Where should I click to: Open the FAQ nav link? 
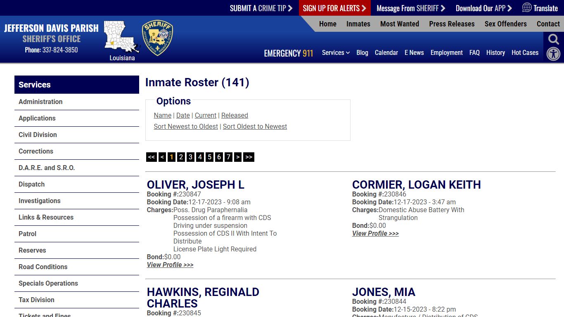tap(474, 52)
